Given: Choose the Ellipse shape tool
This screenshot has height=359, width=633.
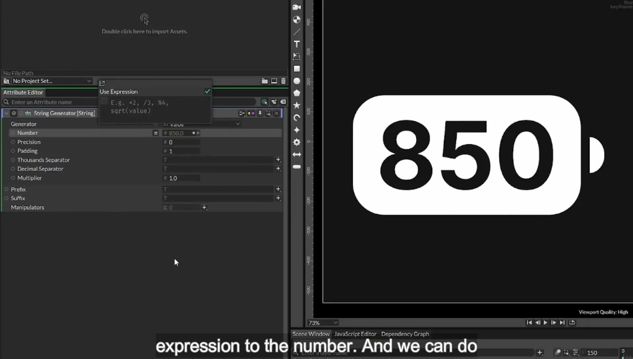Looking at the screenshot, I should pyautogui.click(x=297, y=81).
